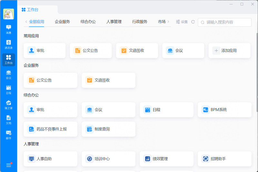Open 会议 in 综合办公 section
The width and height of the screenshot is (258, 172).
point(109,110)
